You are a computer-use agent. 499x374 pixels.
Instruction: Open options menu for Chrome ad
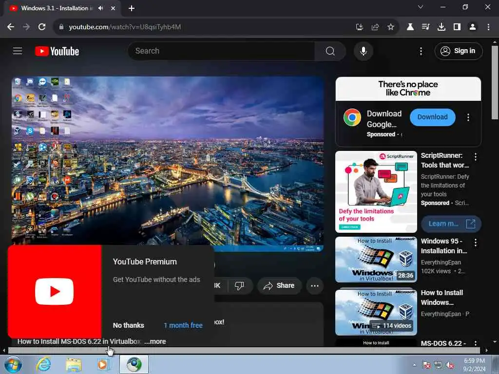468,117
